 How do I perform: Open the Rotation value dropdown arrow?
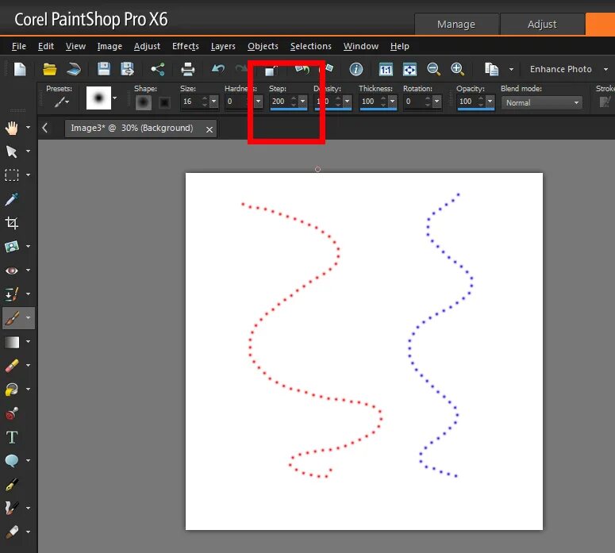[436, 102]
